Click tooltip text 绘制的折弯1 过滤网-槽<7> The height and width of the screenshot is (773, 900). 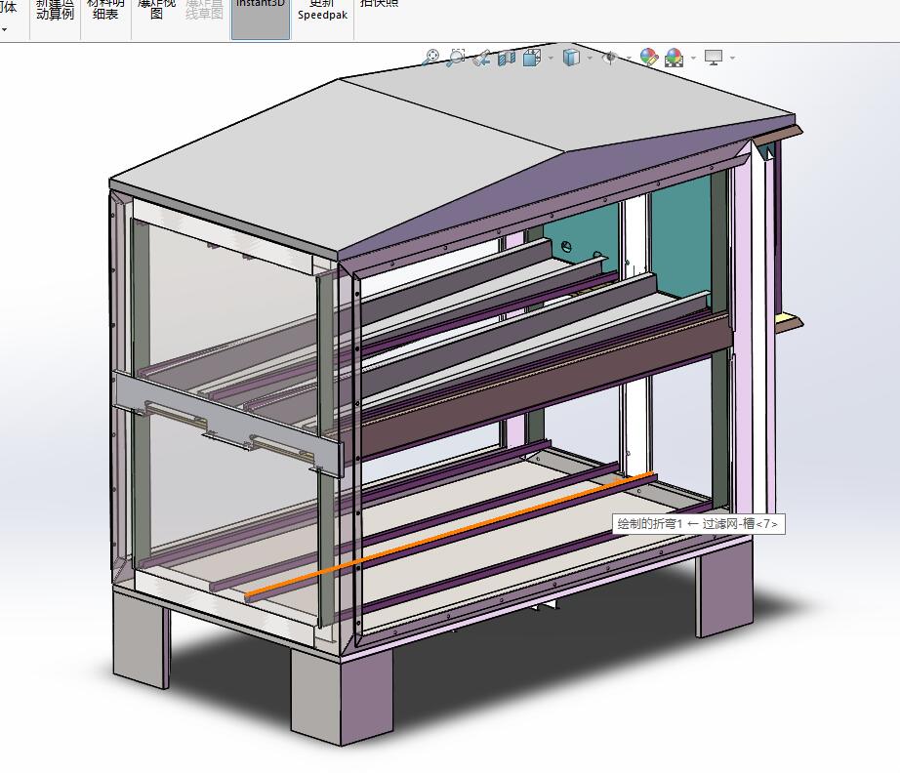[x=698, y=523]
